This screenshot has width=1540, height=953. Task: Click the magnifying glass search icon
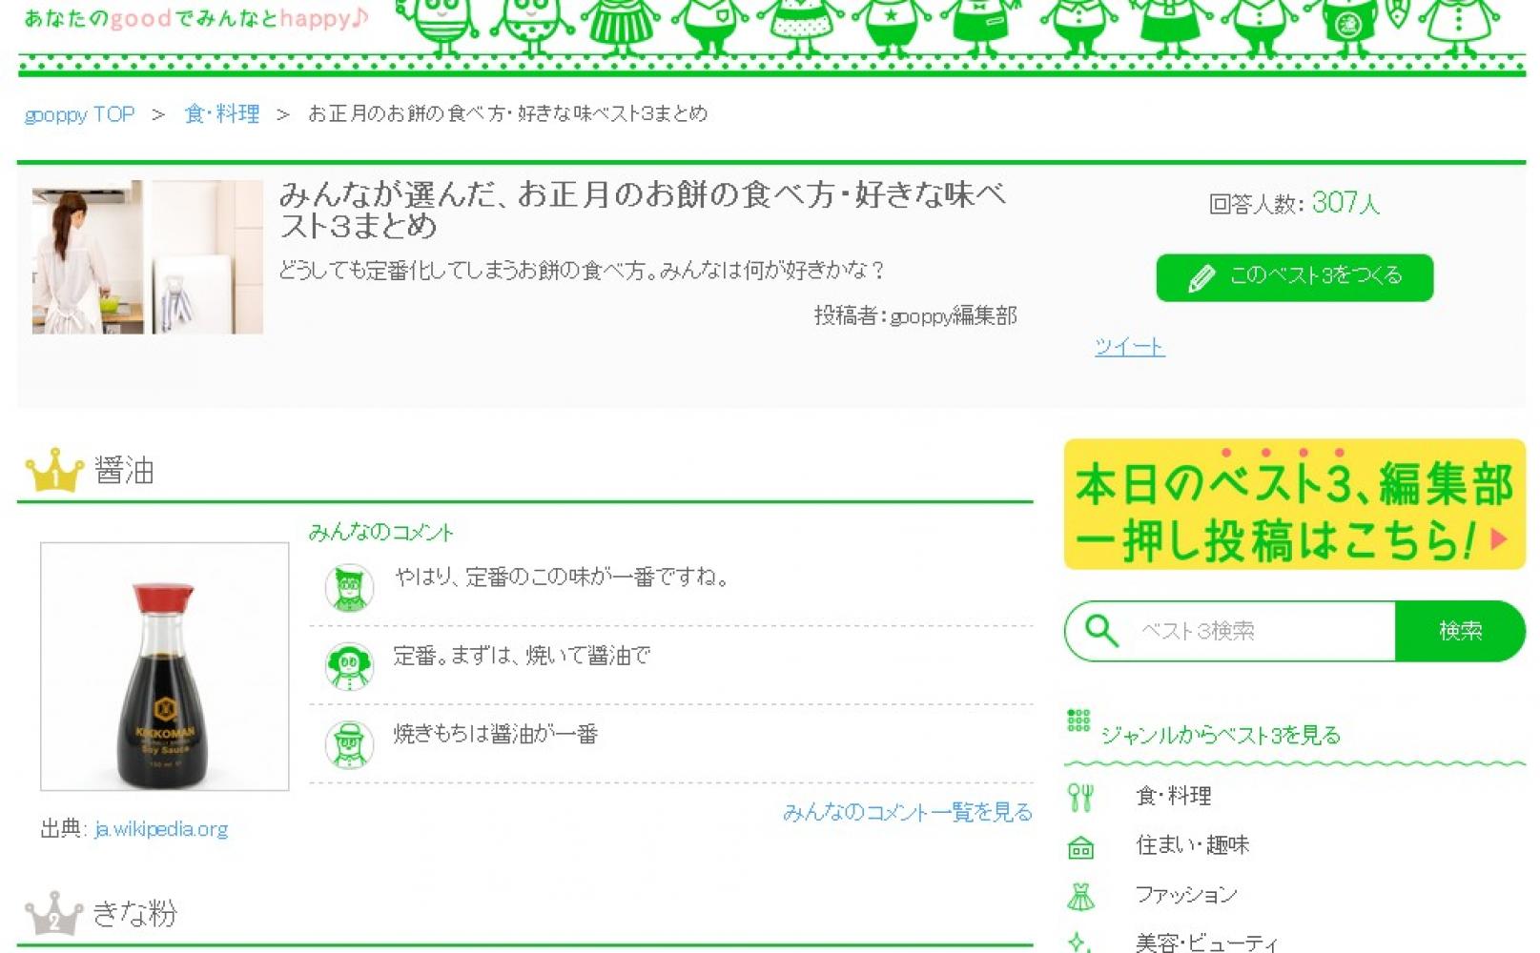tap(1101, 631)
